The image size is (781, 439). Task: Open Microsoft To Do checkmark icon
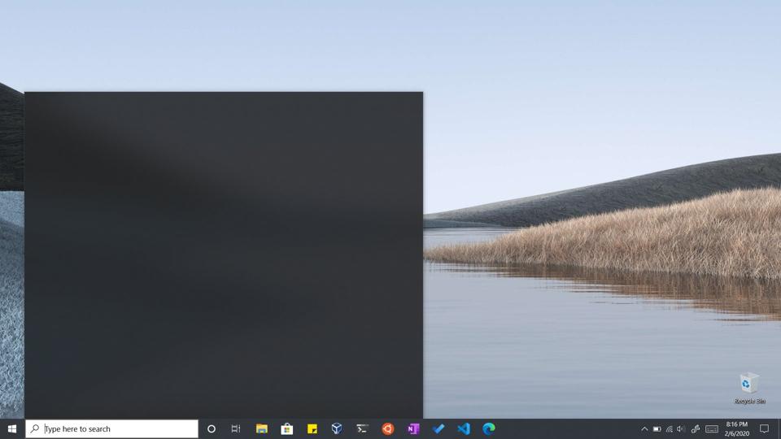point(438,428)
